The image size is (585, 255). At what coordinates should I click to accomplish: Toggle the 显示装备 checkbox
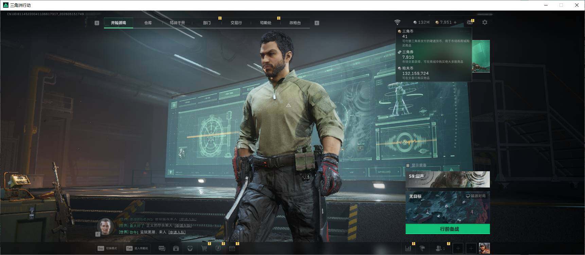(408, 165)
